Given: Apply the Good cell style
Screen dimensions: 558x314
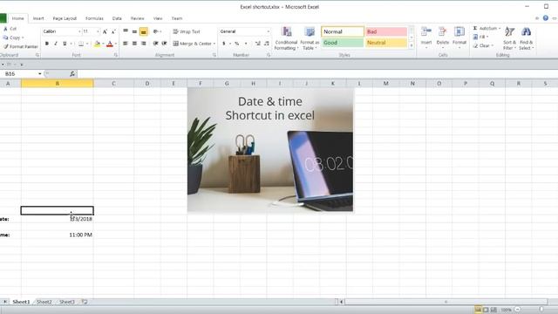Looking at the screenshot, I should pos(343,43).
